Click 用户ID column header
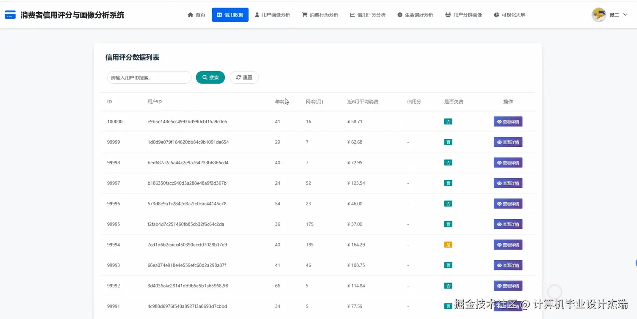Image resolution: width=637 pixels, height=319 pixels. pyautogui.click(x=155, y=102)
